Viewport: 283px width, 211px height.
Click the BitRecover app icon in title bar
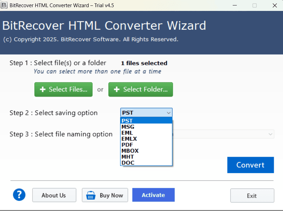[4, 5]
